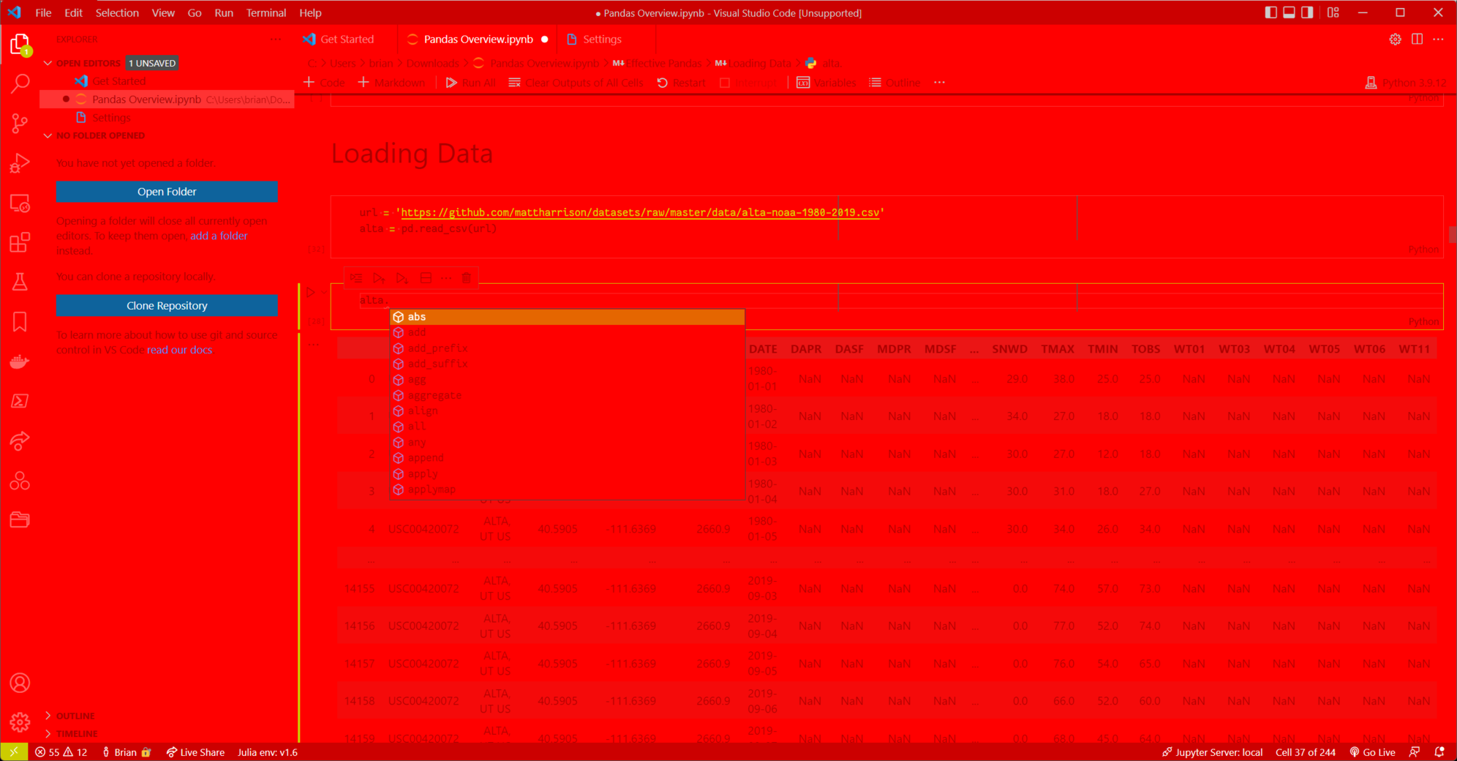Choose 'abs' from the autocomplete list
The width and height of the screenshot is (1457, 761).
click(x=568, y=317)
